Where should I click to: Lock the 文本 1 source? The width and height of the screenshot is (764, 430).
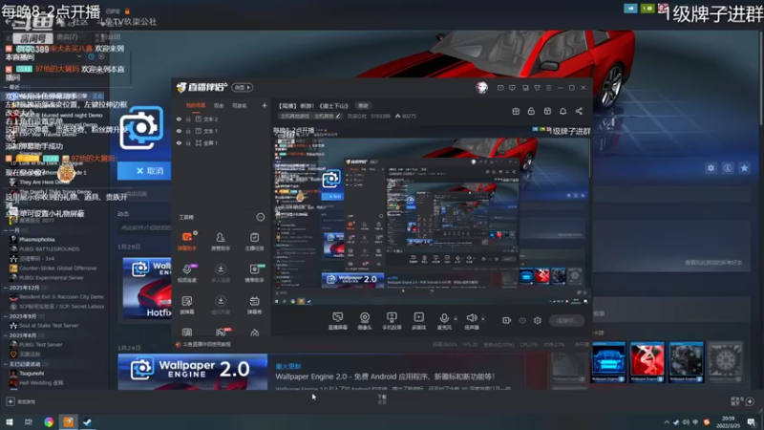[x=188, y=131]
